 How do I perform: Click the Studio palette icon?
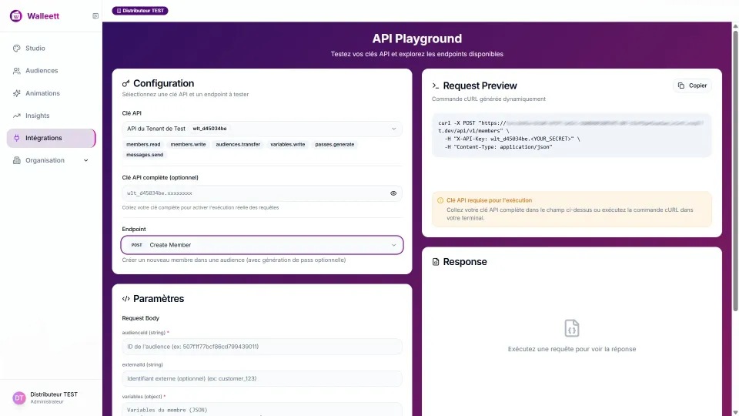click(16, 48)
